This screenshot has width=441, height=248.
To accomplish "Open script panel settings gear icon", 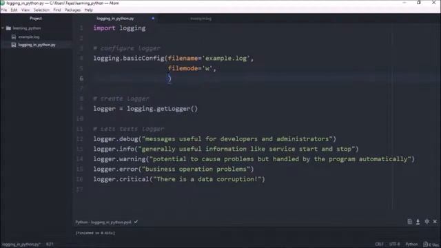I will [x=427, y=222].
